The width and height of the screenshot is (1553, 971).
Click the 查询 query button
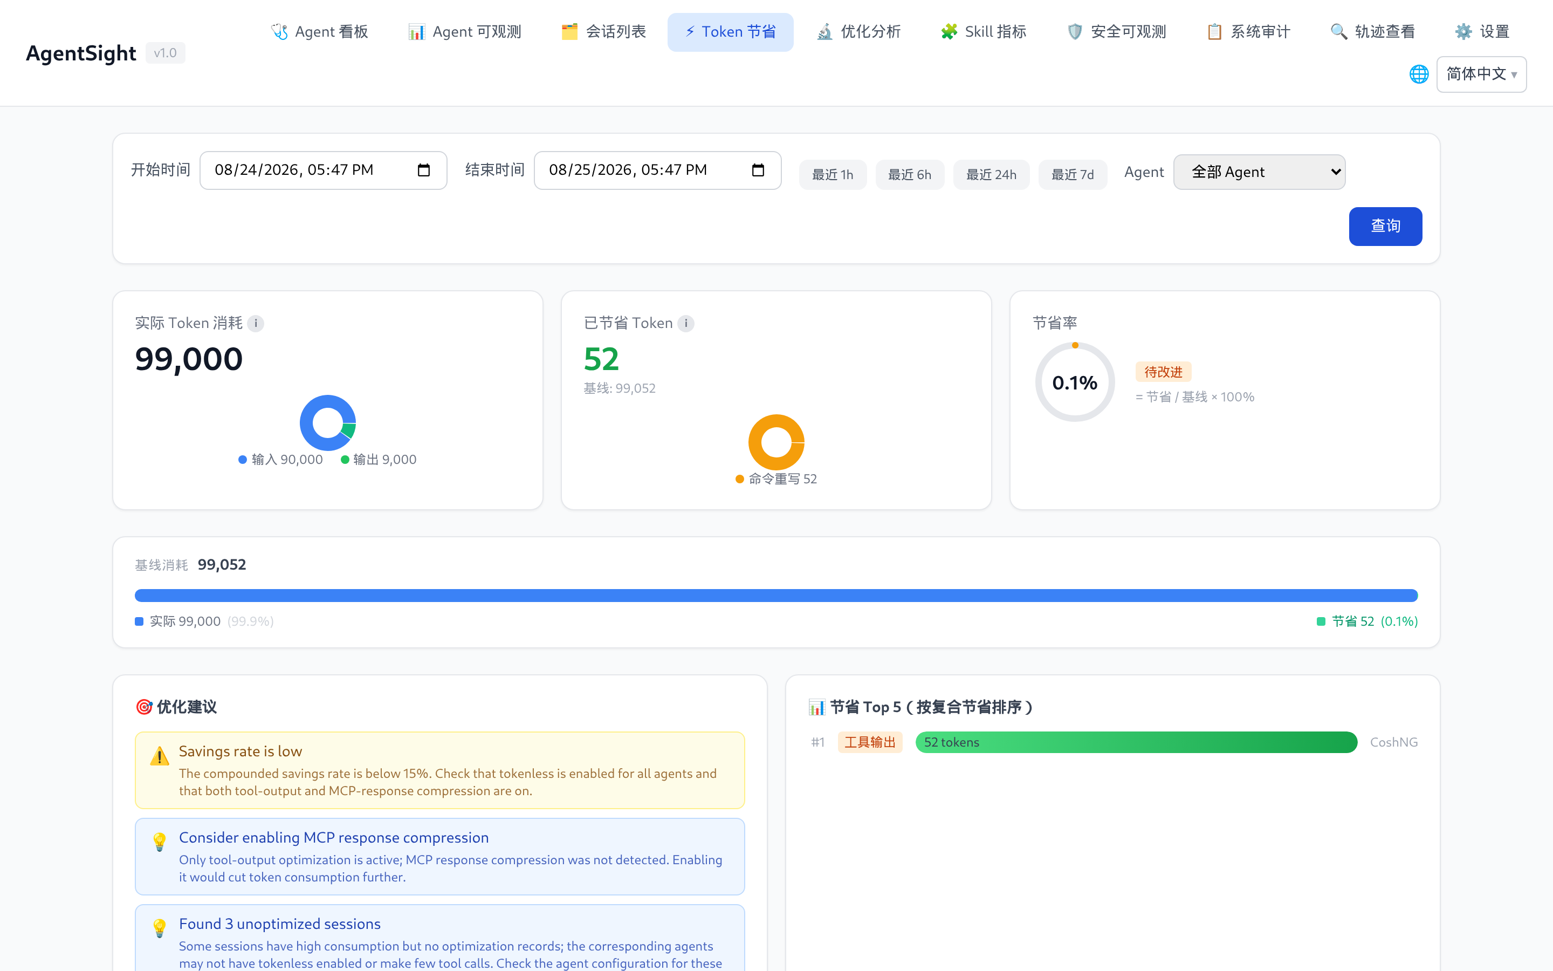point(1385,226)
